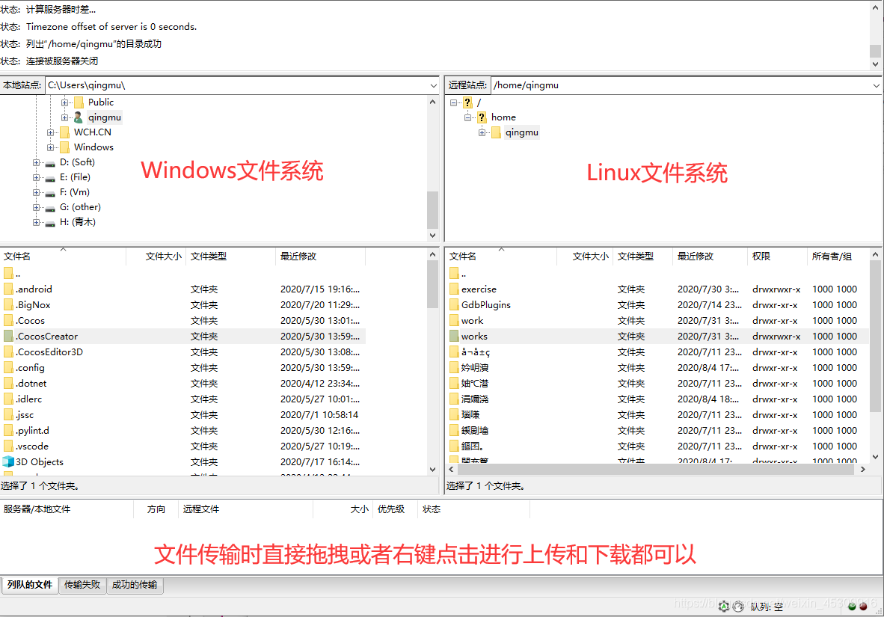Switch to the 成功的传输 tab
This screenshot has height=617, width=884.
[135, 585]
